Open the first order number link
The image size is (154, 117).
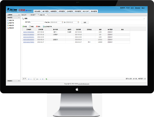point(29,32)
